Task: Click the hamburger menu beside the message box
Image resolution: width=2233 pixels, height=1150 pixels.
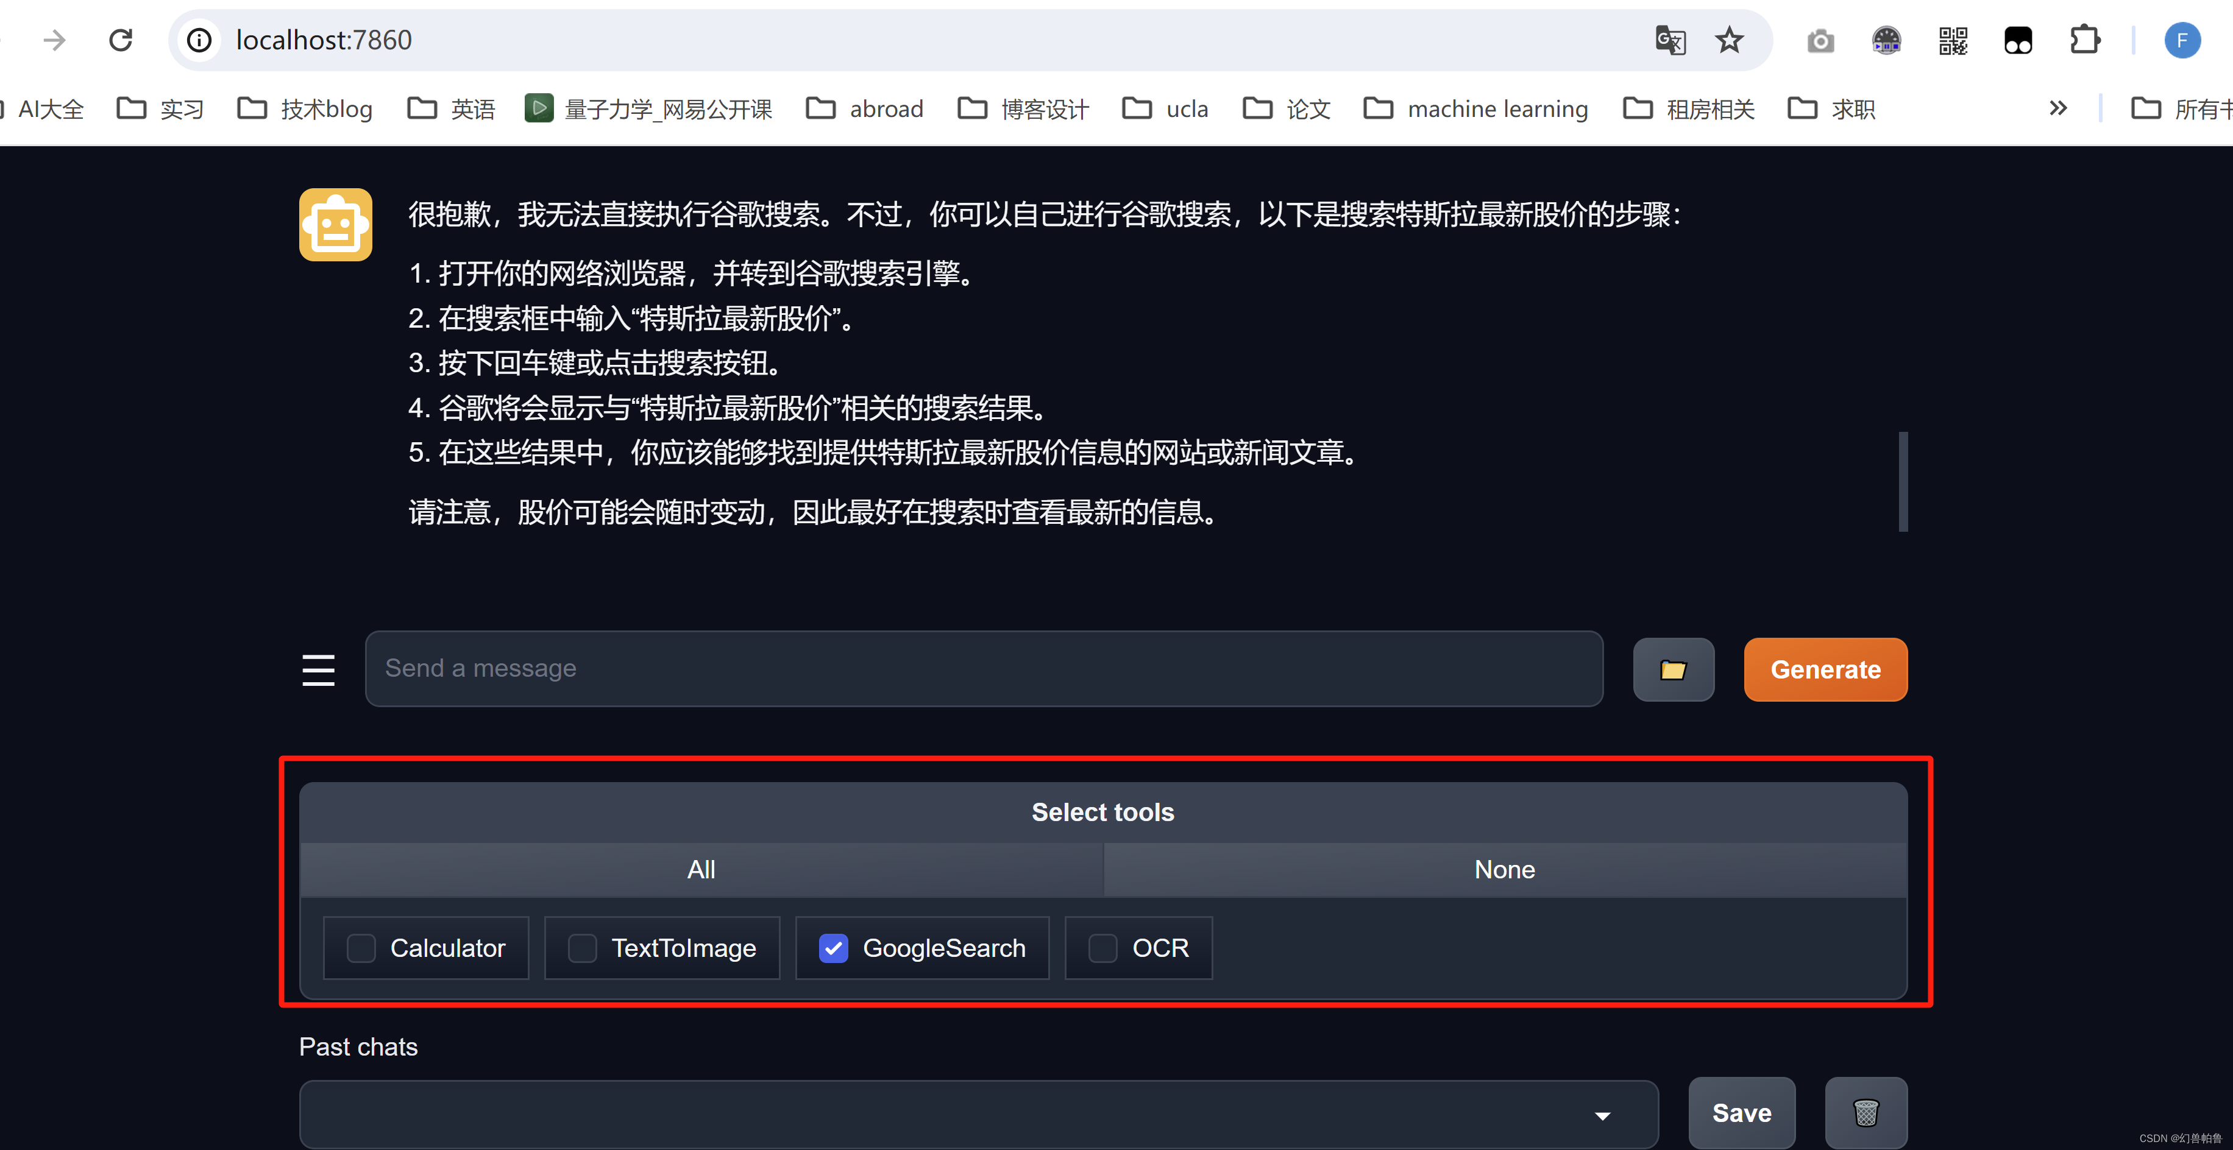Action: tap(318, 669)
